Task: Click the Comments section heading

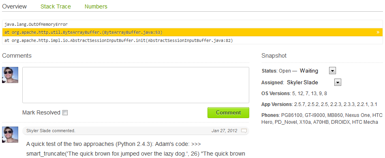Action: pyautogui.click(x=17, y=56)
